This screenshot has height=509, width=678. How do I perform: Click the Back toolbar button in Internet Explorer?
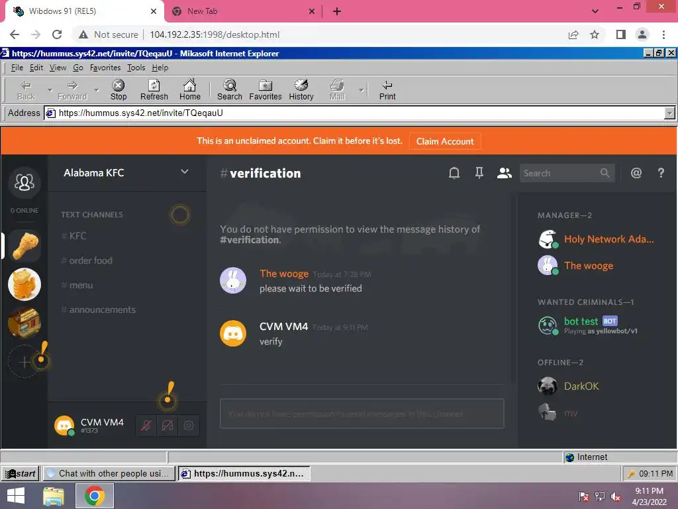tap(26, 90)
